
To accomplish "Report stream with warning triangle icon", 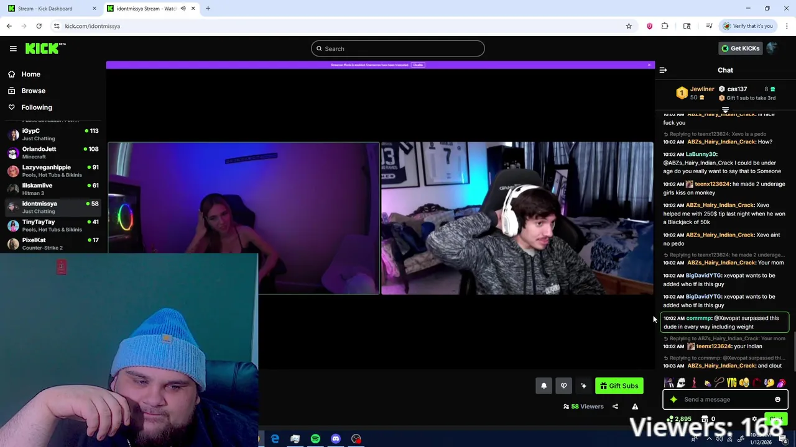I will coord(635,407).
